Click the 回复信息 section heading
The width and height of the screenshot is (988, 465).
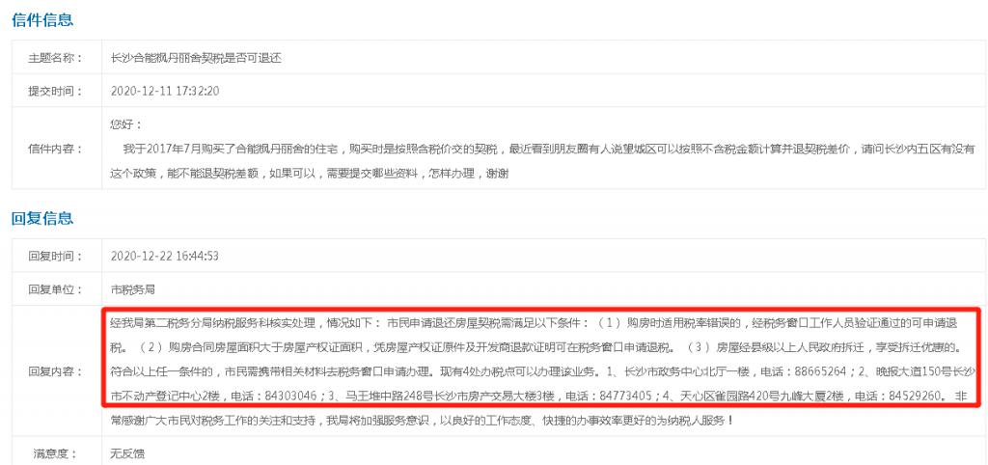pos(42,219)
